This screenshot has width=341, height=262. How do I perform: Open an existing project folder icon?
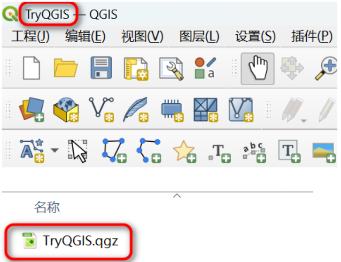[66, 68]
